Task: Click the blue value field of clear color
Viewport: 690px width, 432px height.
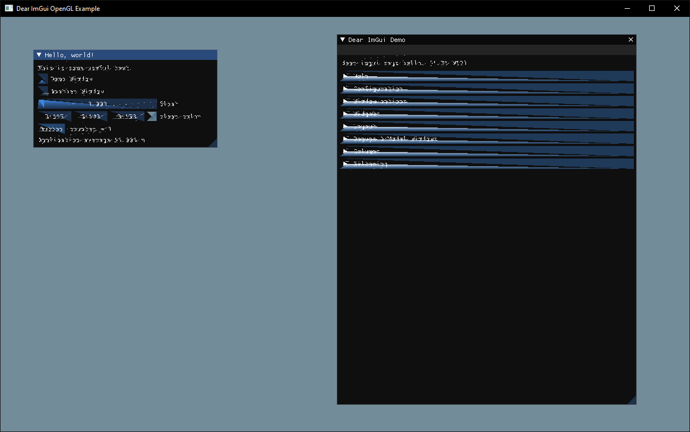Action: click(126, 116)
